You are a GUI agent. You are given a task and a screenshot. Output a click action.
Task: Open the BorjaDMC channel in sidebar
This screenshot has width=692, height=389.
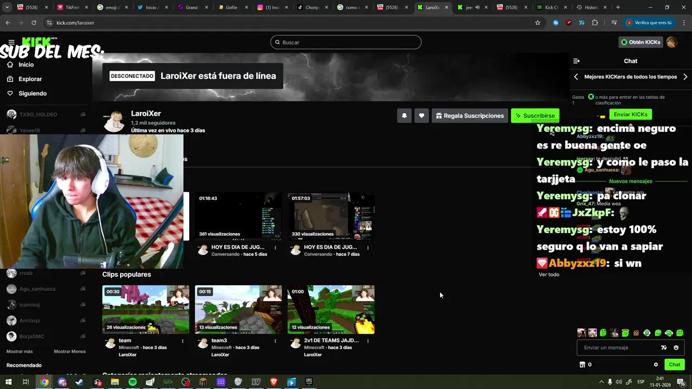(x=46, y=337)
